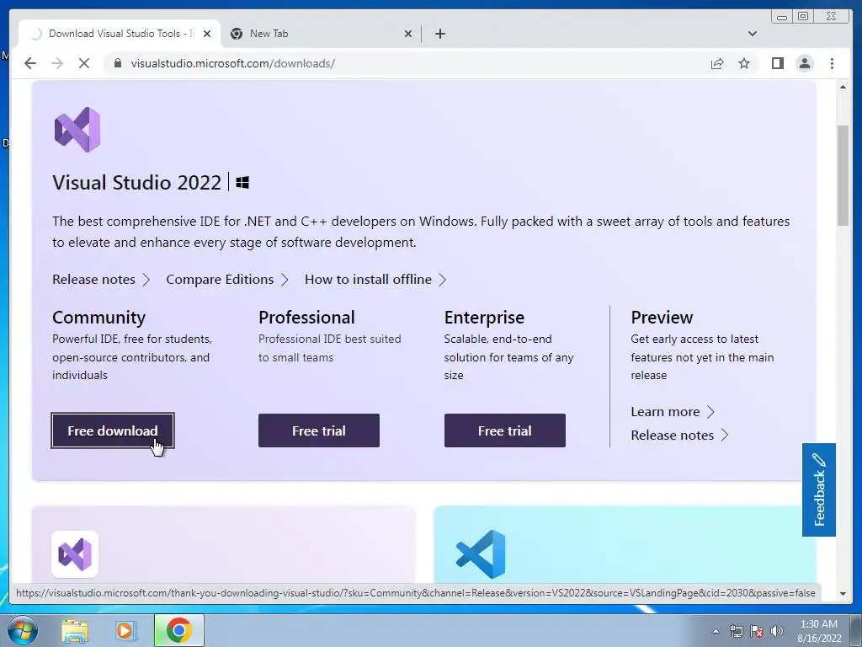This screenshot has height=647, width=862.
Task: Show hidden system tray icons arrow
Action: pos(716,631)
